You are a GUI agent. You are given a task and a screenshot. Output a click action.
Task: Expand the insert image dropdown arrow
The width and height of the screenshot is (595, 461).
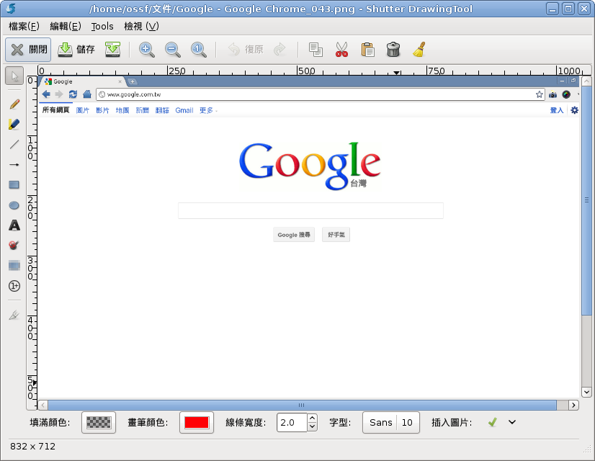(x=512, y=422)
